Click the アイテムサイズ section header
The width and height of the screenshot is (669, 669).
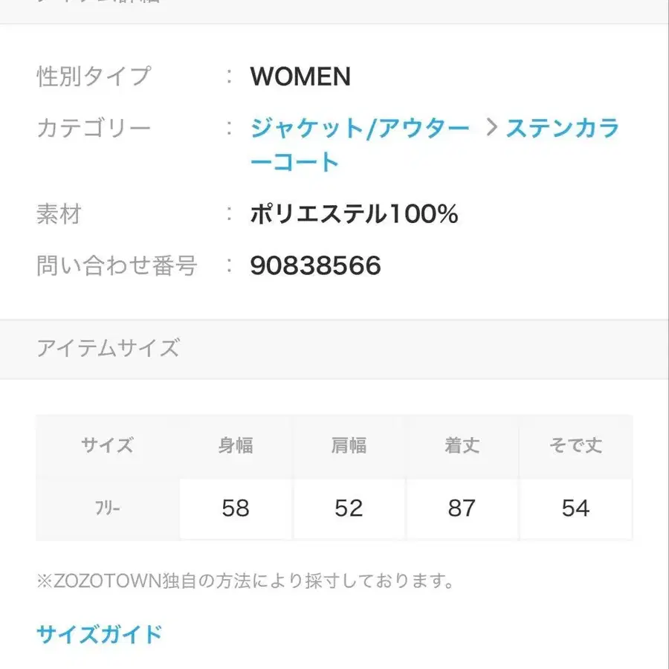(x=109, y=348)
